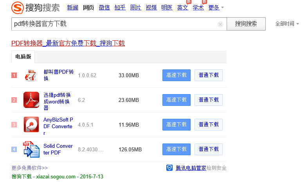
Task: Open the PDF转换器_最新官方免费下载 result title
Action: [68, 43]
